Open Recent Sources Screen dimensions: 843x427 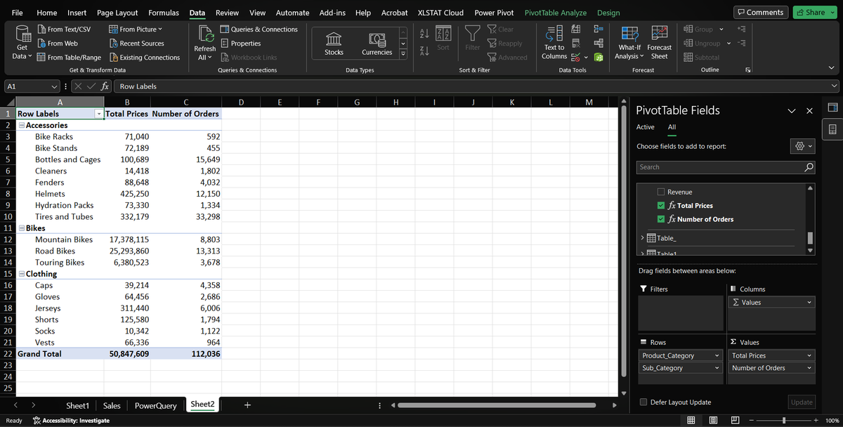(136, 44)
